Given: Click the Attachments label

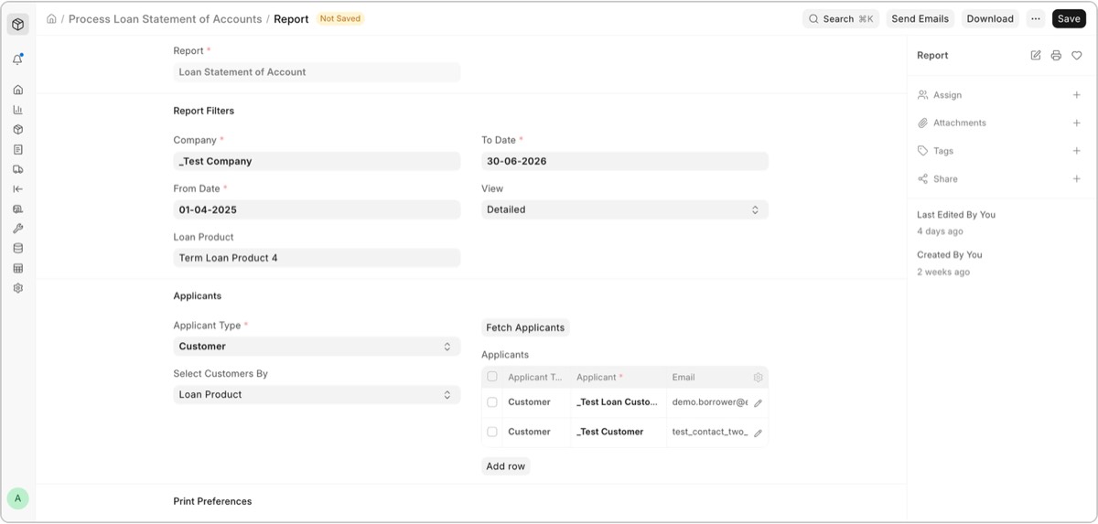Looking at the screenshot, I should tap(960, 123).
